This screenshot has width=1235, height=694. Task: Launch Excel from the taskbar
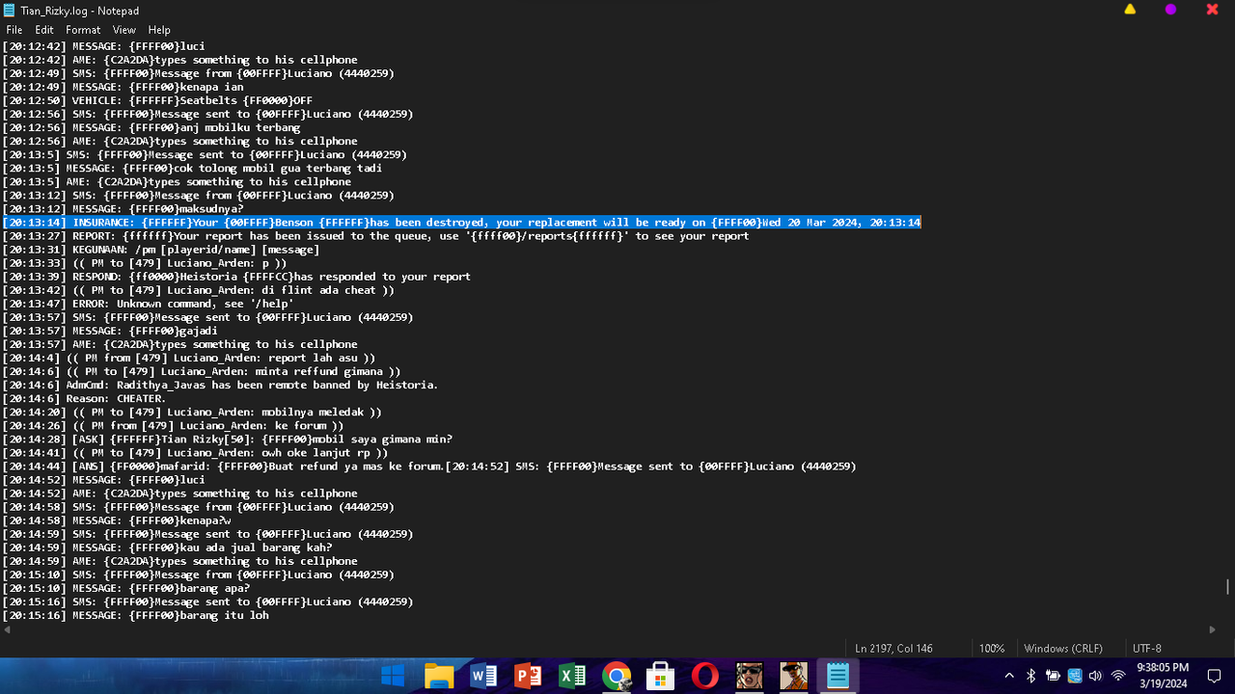pos(572,676)
